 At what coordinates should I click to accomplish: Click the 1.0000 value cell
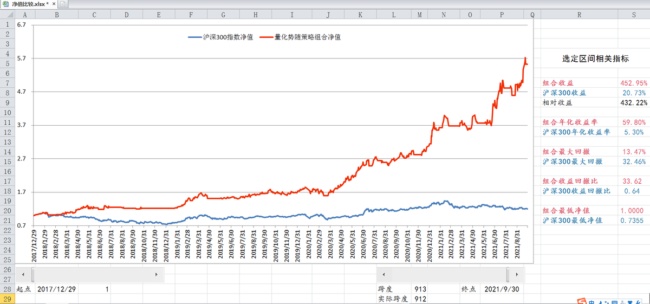pyautogui.click(x=634, y=210)
